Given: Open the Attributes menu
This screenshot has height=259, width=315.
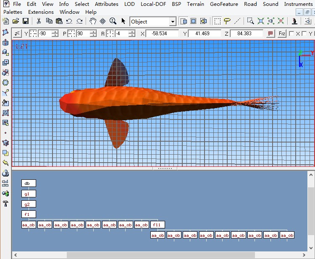Looking at the screenshot, I should coord(107,4).
